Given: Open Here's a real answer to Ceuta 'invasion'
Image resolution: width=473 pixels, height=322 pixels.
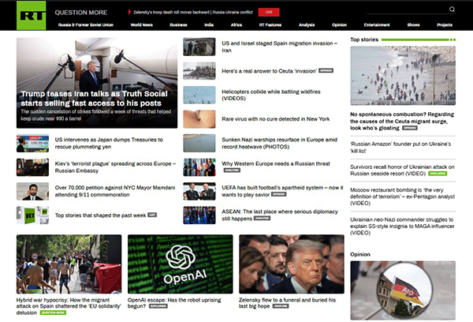Looking at the screenshot, I should [269, 71].
